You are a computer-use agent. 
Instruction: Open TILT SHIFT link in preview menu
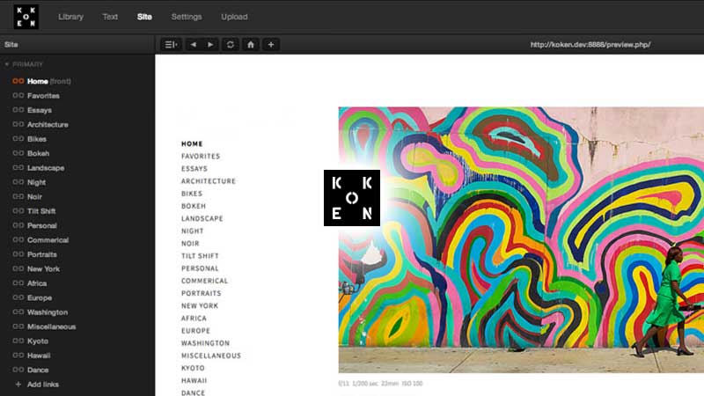point(200,256)
